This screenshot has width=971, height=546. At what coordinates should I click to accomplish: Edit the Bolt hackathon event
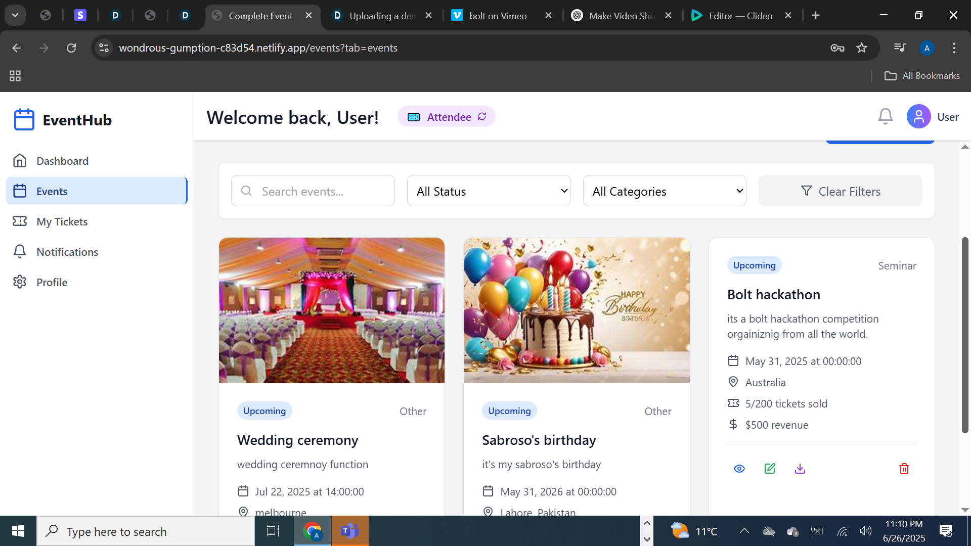coord(770,469)
